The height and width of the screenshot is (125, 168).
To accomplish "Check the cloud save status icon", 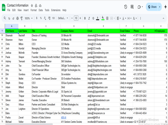I will [x=40, y=6].
